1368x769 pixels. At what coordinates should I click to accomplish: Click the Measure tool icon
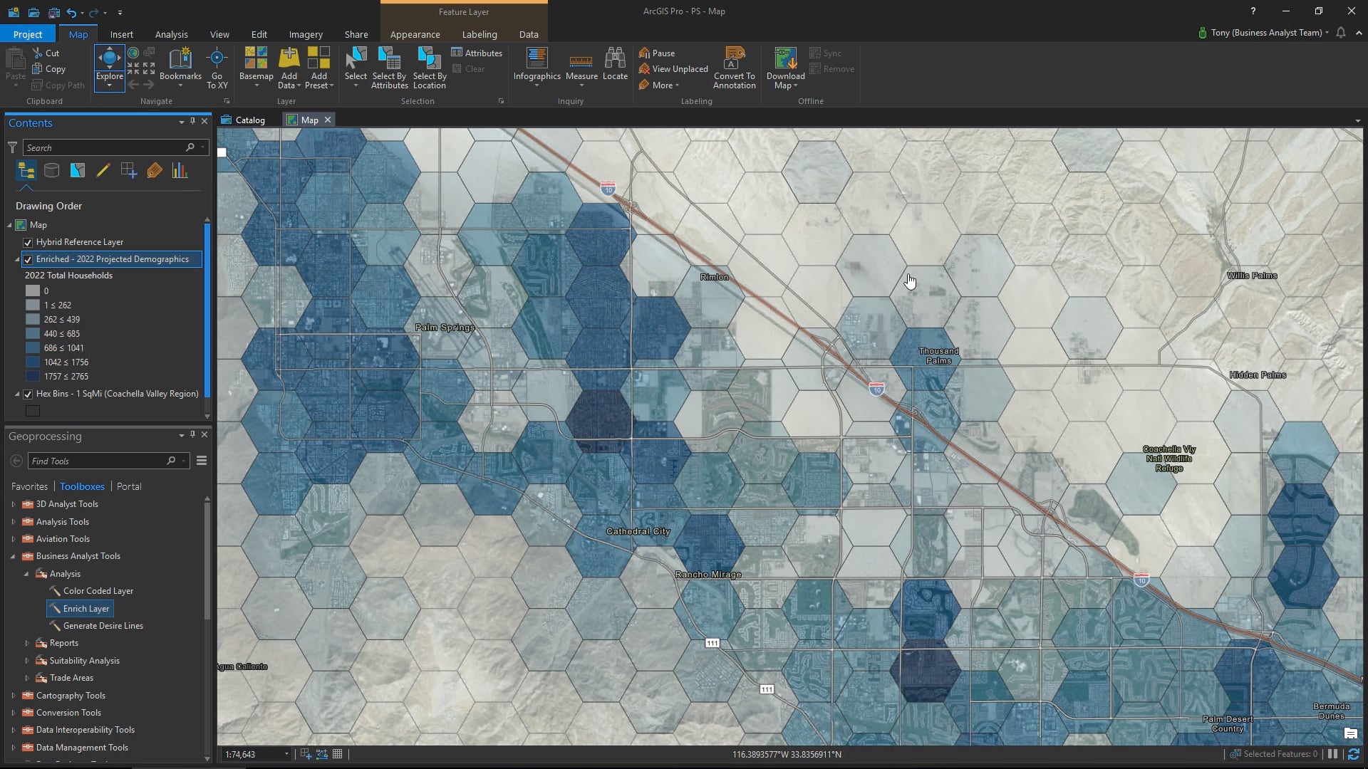pyautogui.click(x=581, y=60)
